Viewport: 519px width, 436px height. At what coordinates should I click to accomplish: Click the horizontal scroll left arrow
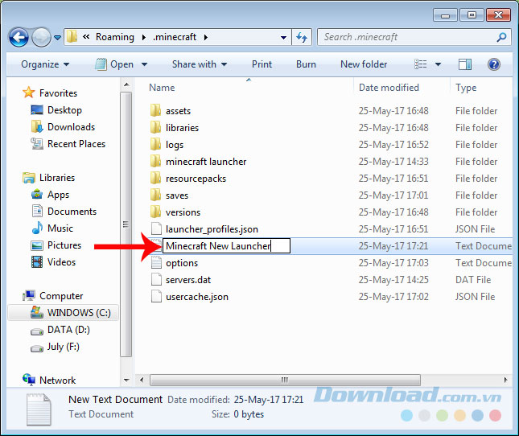142,380
